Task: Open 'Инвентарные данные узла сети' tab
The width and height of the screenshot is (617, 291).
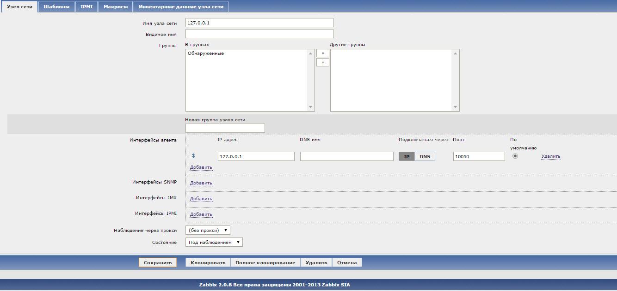Action: point(181,6)
